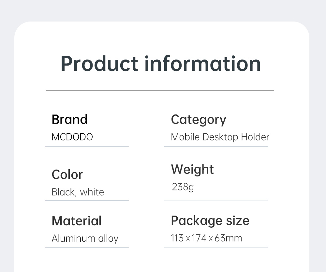Click the Aluminum alloy text
This screenshot has height=272, width=326.
(x=85, y=239)
